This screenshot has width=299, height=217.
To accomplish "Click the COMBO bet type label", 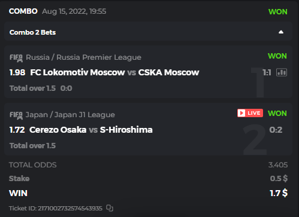I will tap(23, 11).
